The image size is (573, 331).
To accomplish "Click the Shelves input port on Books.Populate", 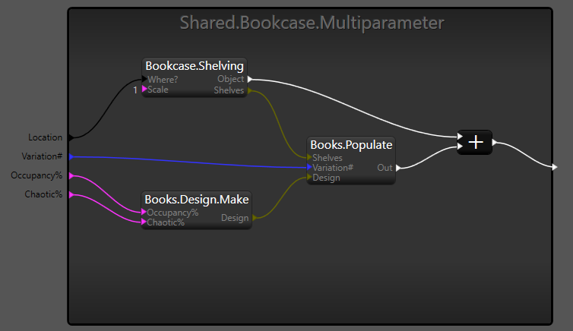I will 309,157.
